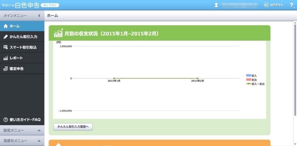Click the tax form icon beside 確定申告
This screenshot has height=146, width=297.
[6, 69]
